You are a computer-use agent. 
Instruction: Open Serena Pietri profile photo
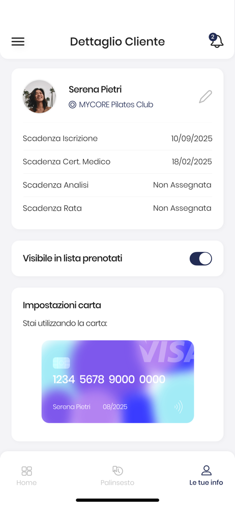(39, 97)
